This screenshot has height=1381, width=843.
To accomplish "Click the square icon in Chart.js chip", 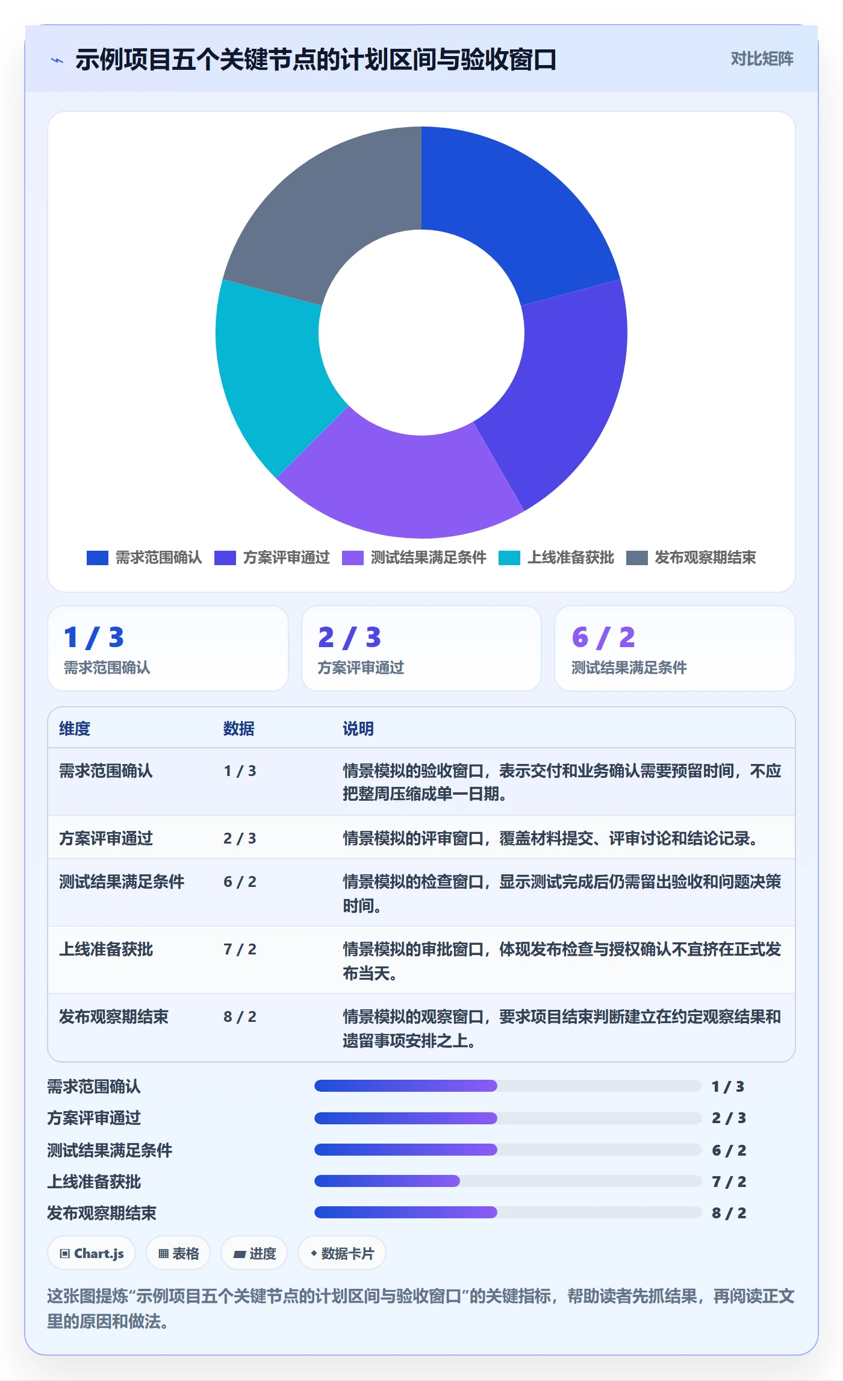I will coord(65,1254).
